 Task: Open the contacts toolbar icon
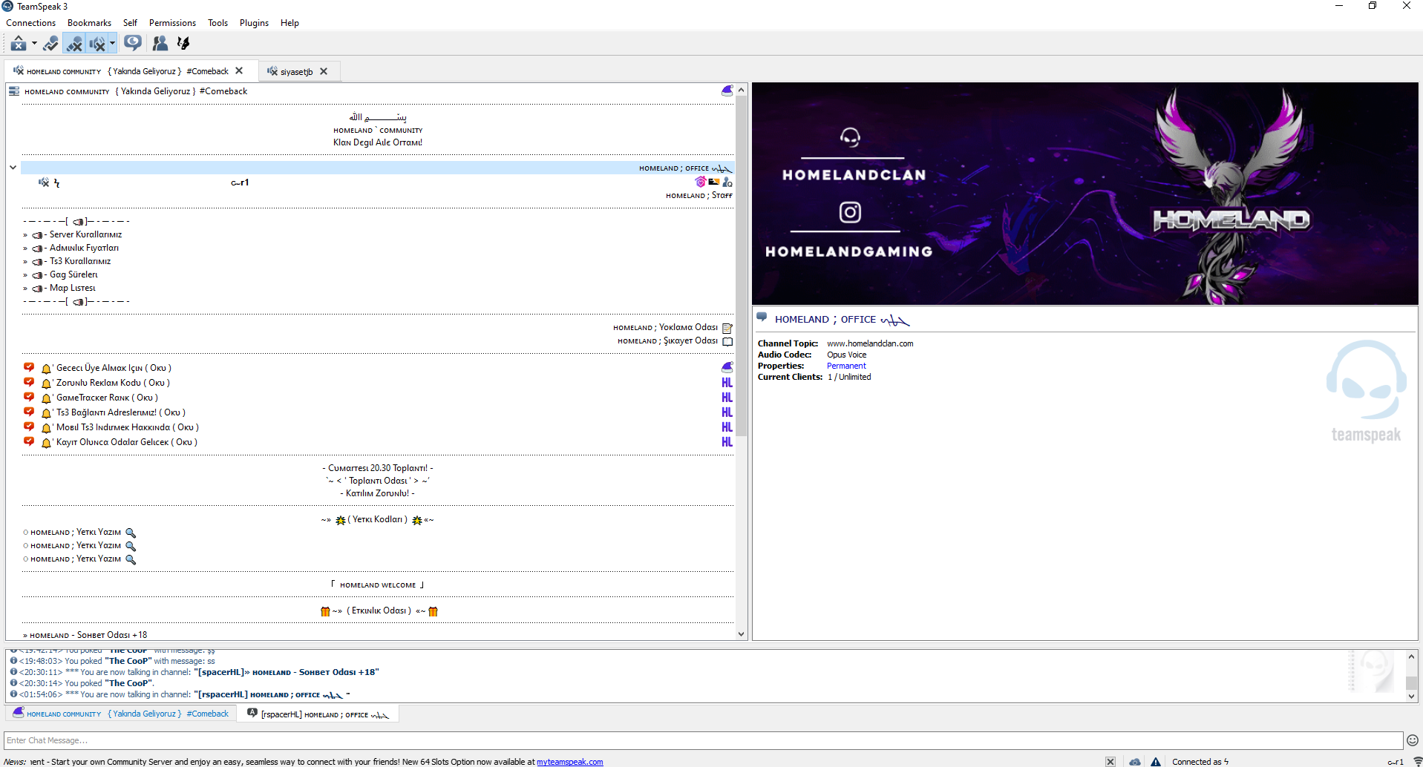[x=160, y=44]
